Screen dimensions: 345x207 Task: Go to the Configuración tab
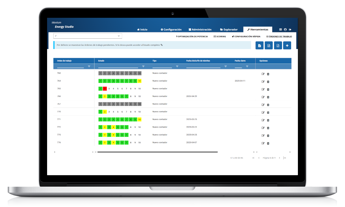(x=171, y=30)
